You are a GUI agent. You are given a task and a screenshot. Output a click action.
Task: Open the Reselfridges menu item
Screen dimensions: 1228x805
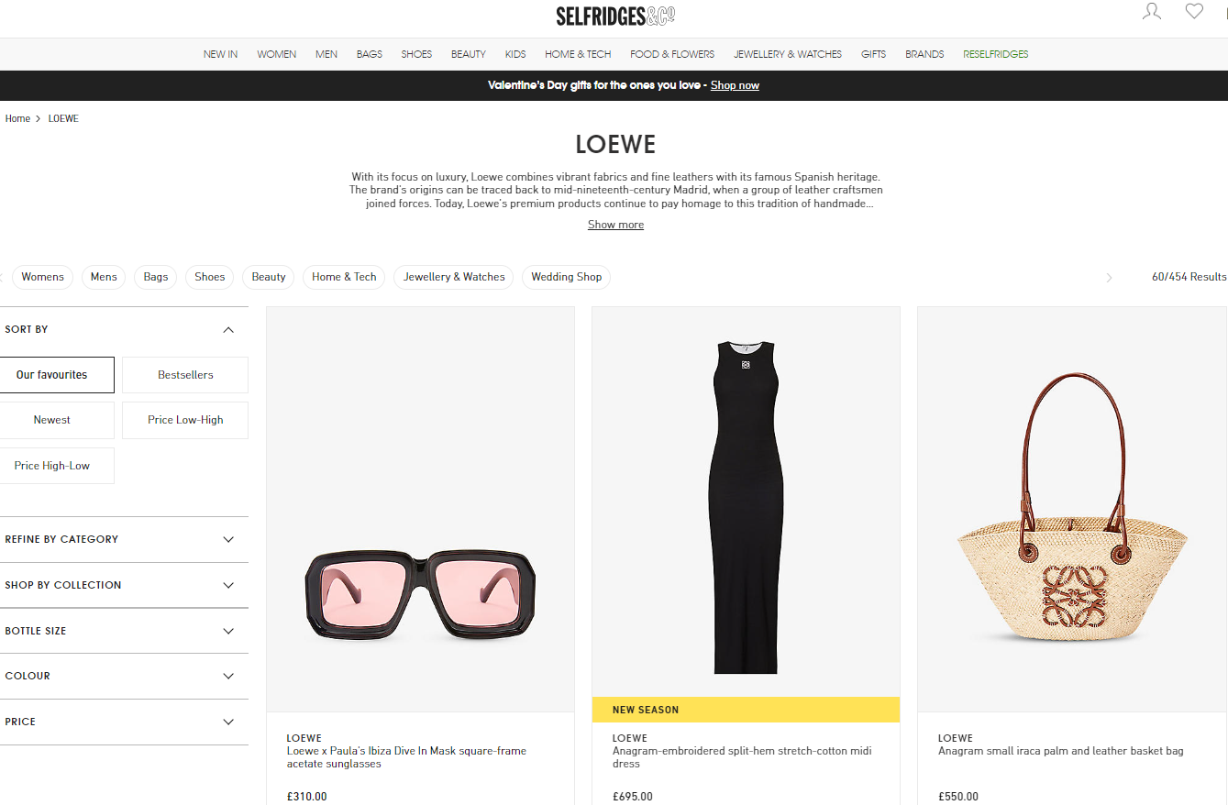pyautogui.click(x=996, y=54)
